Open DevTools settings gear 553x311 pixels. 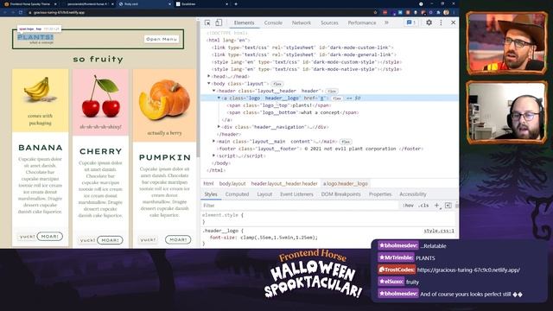coord(429,22)
